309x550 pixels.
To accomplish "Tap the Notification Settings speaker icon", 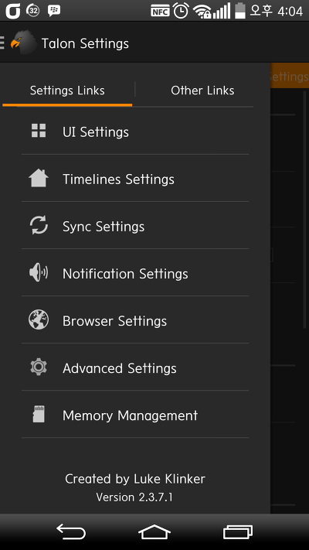I will pyautogui.click(x=39, y=272).
